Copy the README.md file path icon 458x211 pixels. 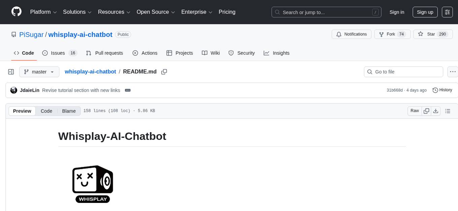point(164,71)
